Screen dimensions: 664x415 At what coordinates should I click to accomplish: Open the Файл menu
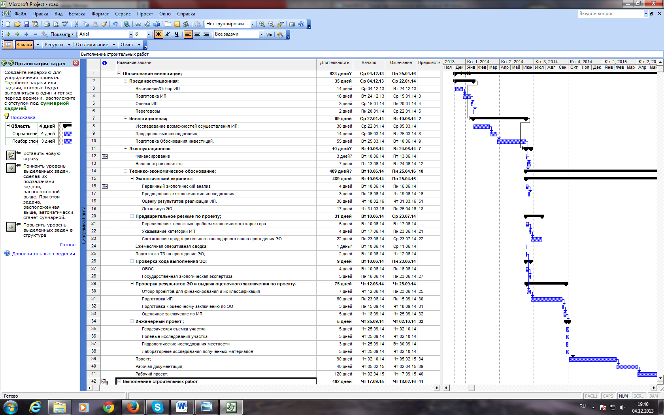coord(20,14)
